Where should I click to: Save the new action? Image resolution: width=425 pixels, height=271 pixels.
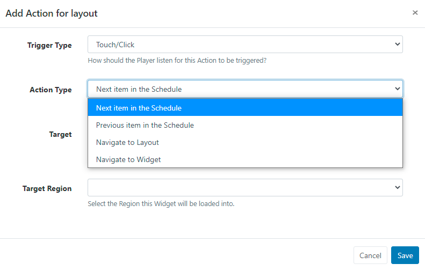[x=405, y=255]
